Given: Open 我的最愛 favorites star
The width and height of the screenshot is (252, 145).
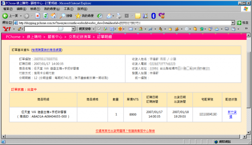Looking at the screenshot, I should [84, 16].
